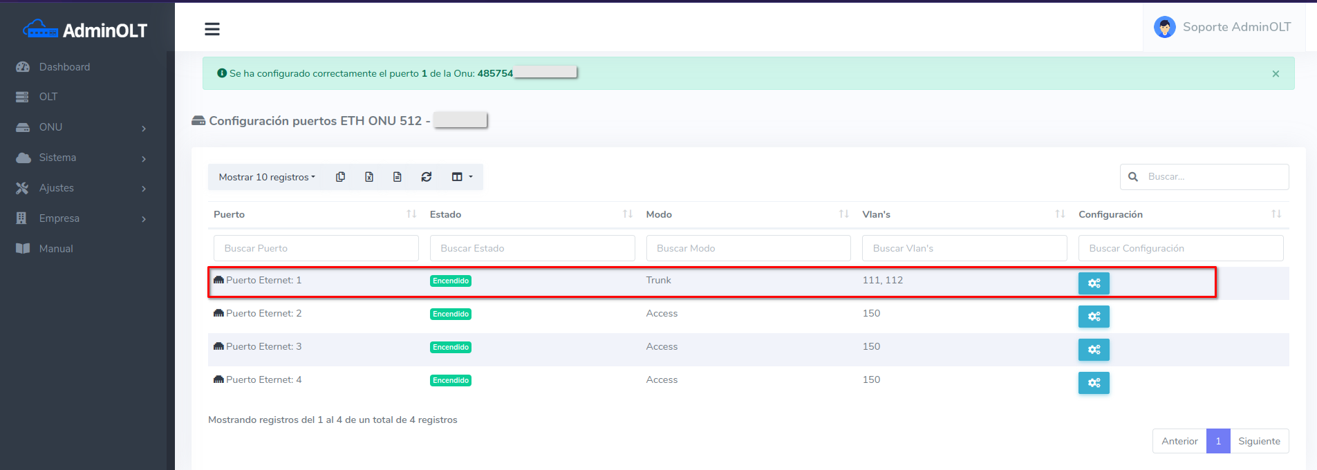Expand the Sistema sidebar menu
Image resolution: width=1317 pixels, height=470 pixels.
(x=83, y=158)
